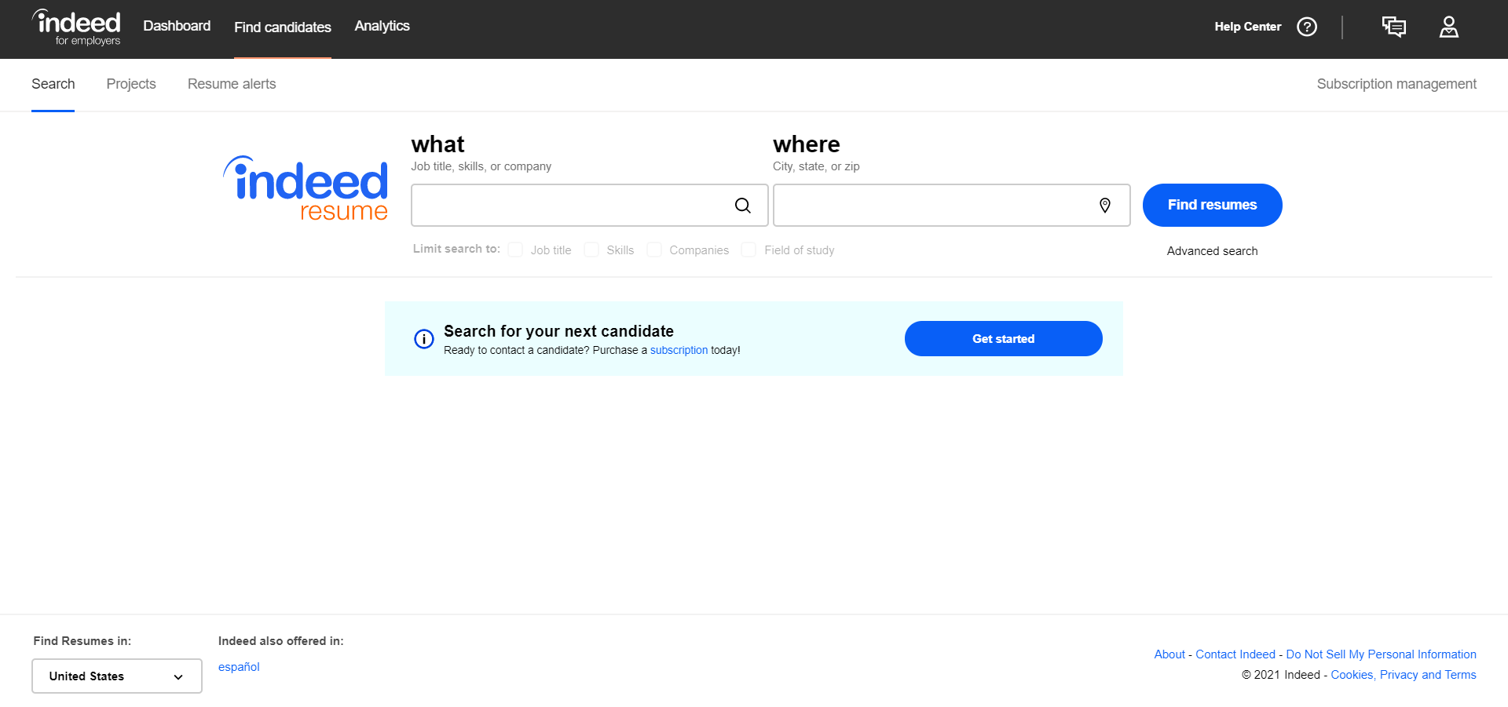Open the Help Center question mark icon
The height and width of the screenshot is (707, 1508).
pyautogui.click(x=1307, y=27)
